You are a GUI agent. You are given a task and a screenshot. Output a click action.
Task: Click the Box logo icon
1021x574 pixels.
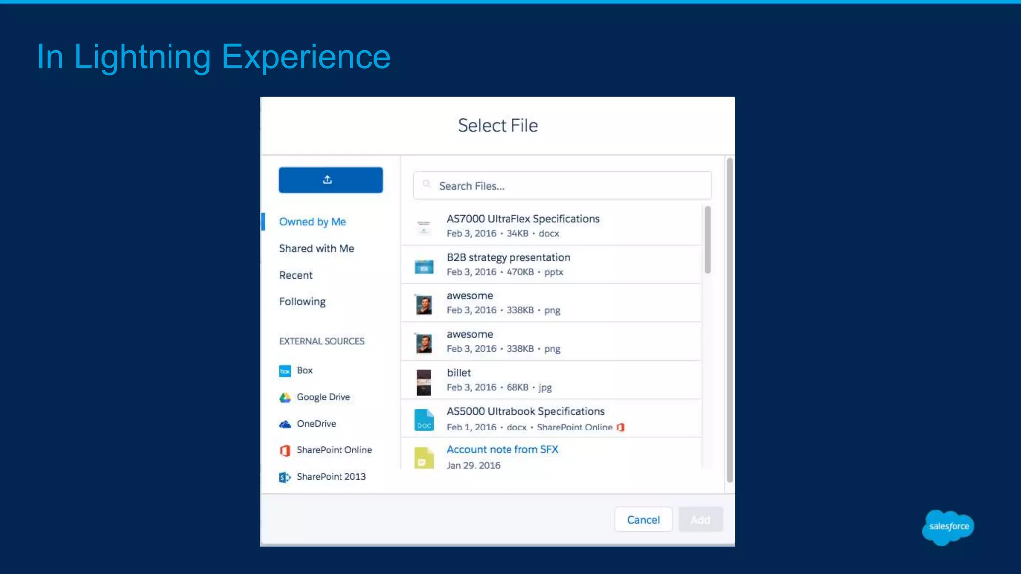(x=285, y=371)
